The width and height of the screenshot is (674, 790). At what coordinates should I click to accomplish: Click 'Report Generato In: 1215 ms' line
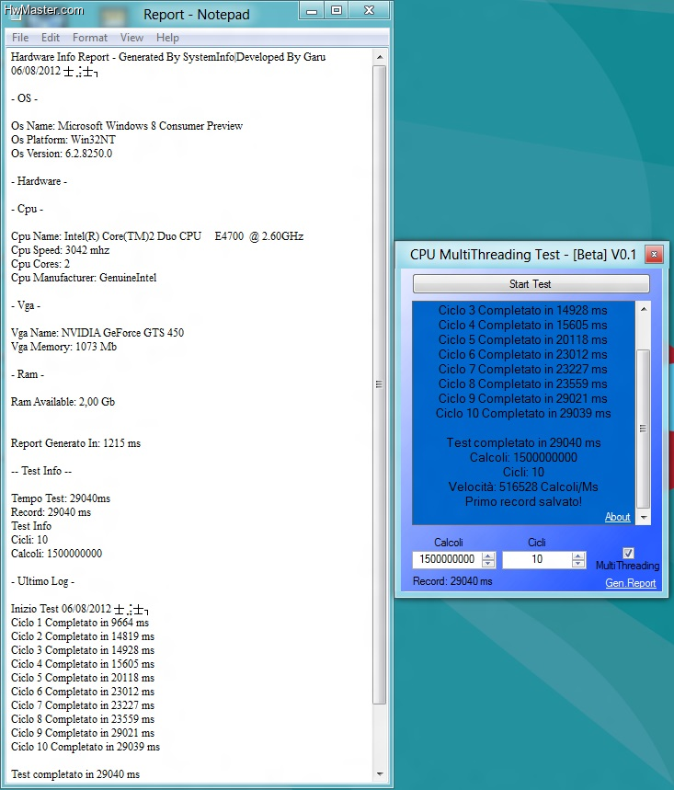(75, 443)
